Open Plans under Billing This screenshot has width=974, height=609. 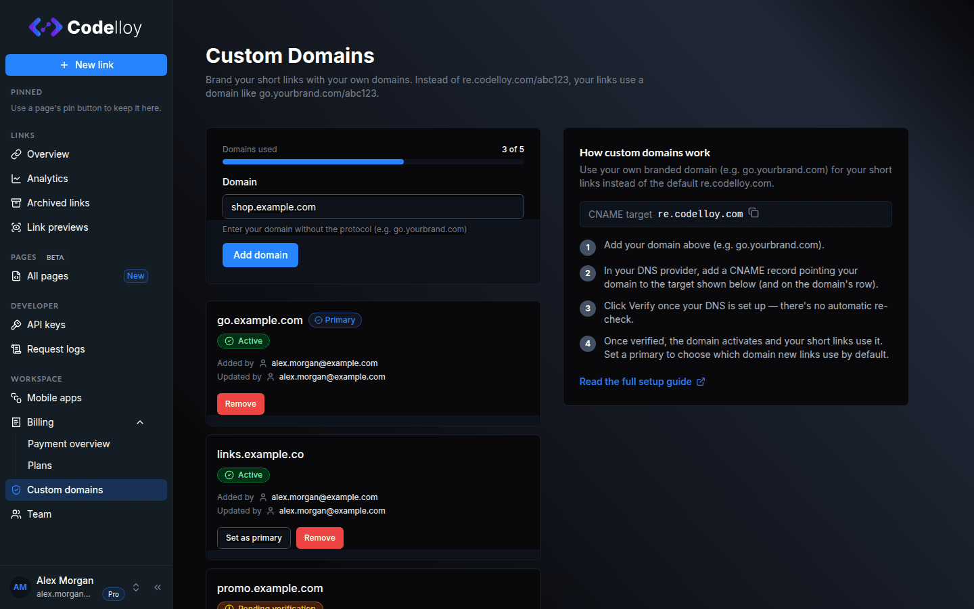click(40, 466)
